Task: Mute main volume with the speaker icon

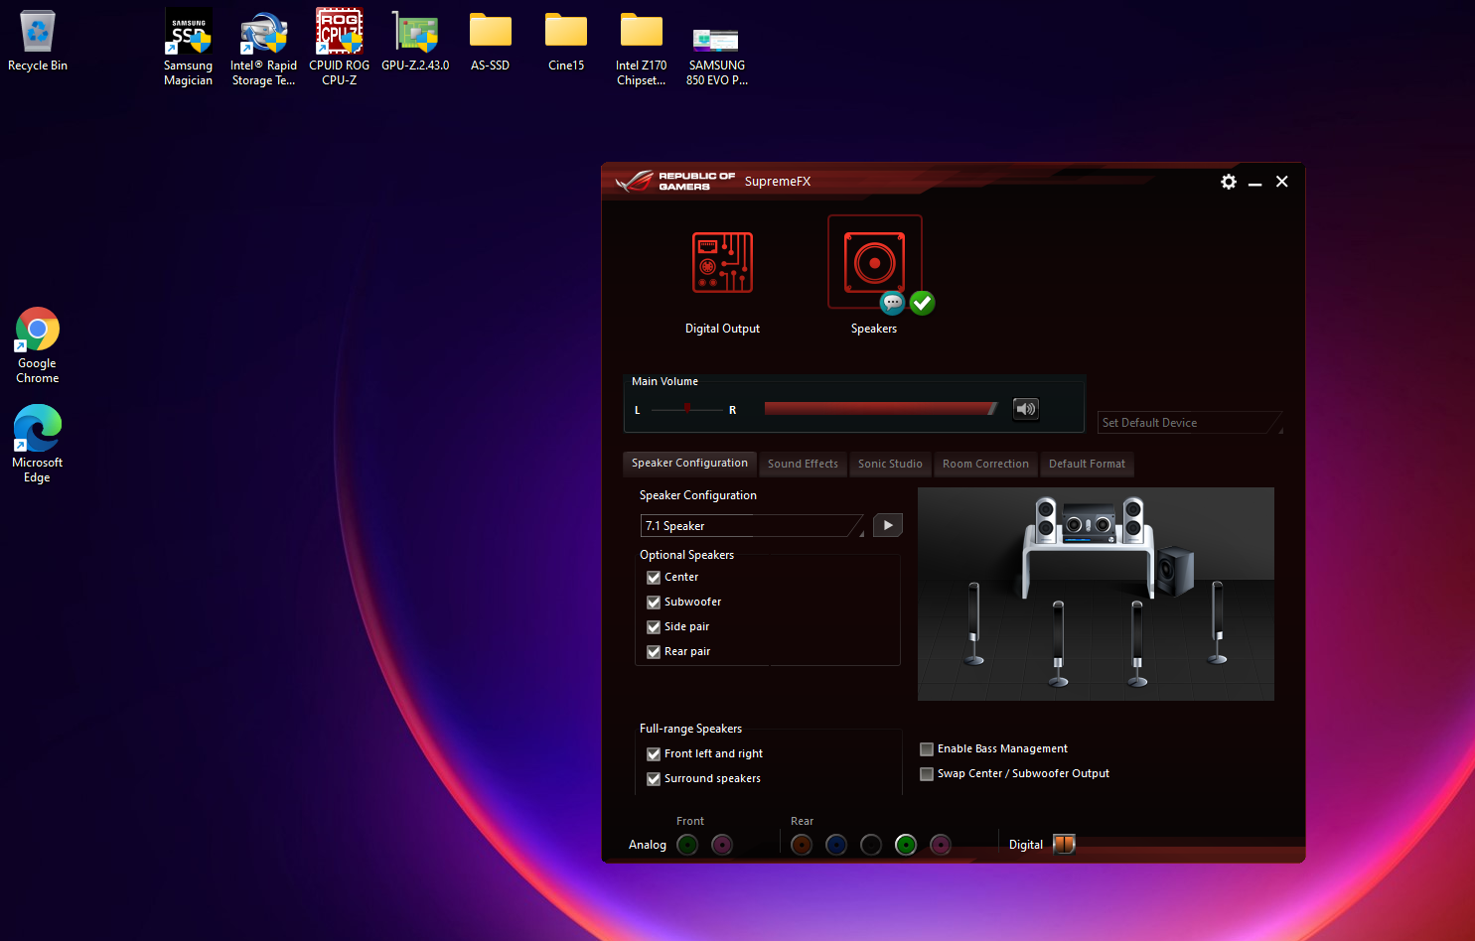Action: point(1026,409)
